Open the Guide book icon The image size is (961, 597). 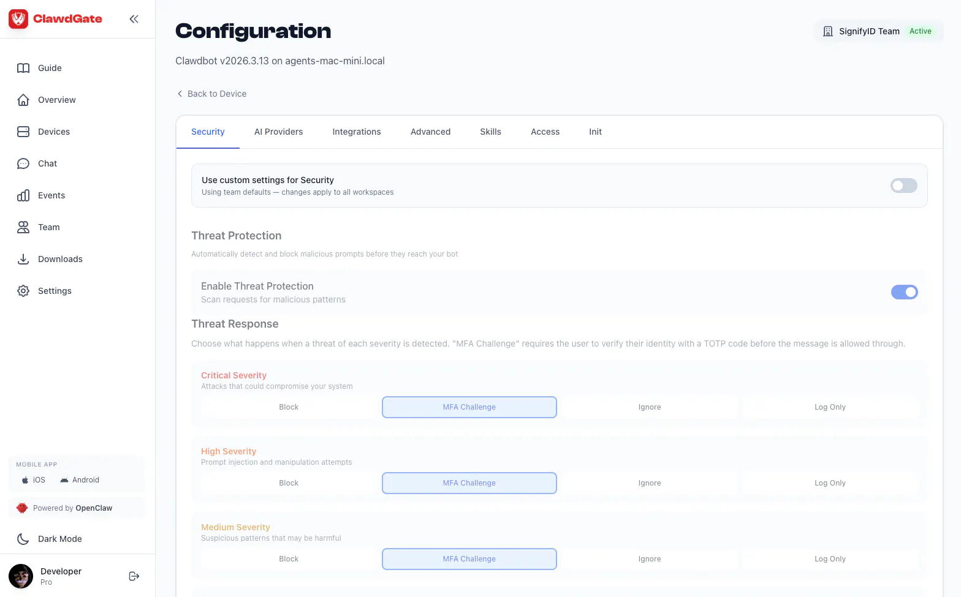23,68
